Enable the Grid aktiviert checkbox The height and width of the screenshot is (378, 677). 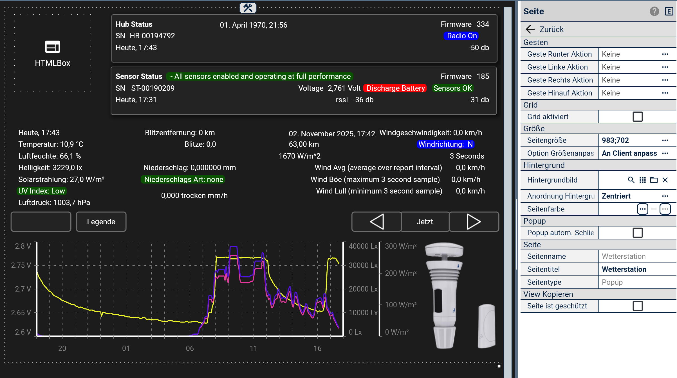(x=638, y=117)
